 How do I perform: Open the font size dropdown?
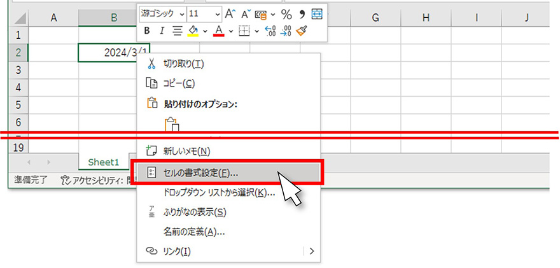[x=218, y=13]
